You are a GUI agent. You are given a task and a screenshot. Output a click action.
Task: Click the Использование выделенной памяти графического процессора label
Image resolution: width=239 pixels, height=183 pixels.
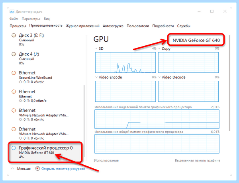(143, 107)
